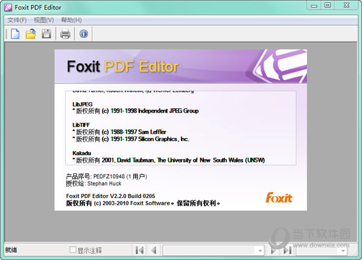Image resolution: width=362 pixels, height=260 pixels.
Task: Print using the printer icon
Action: coord(65,34)
